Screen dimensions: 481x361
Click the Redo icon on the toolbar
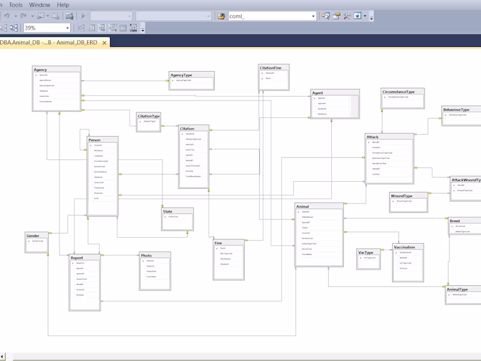point(23,15)
